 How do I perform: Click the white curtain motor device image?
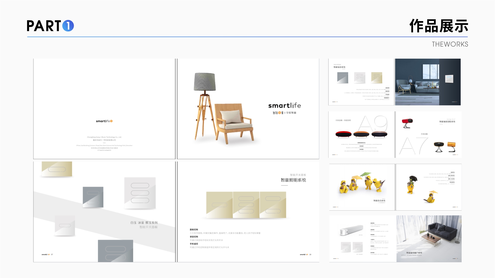click(x=351, y=230)
